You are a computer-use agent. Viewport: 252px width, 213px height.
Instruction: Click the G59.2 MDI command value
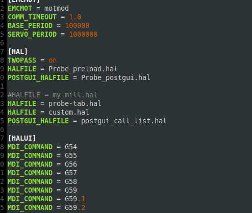pyautogui.click(x=75, y=207)
